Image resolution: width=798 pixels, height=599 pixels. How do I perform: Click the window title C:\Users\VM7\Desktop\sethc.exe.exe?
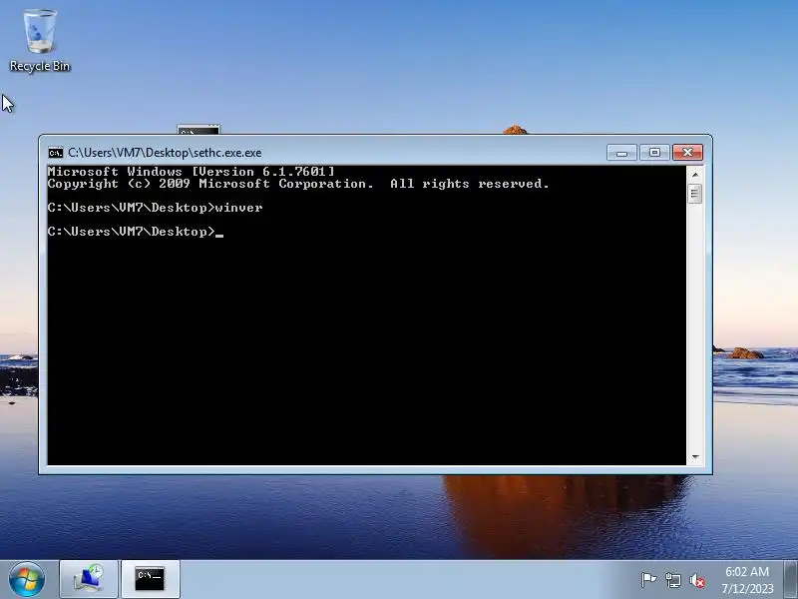pos(165,153)
